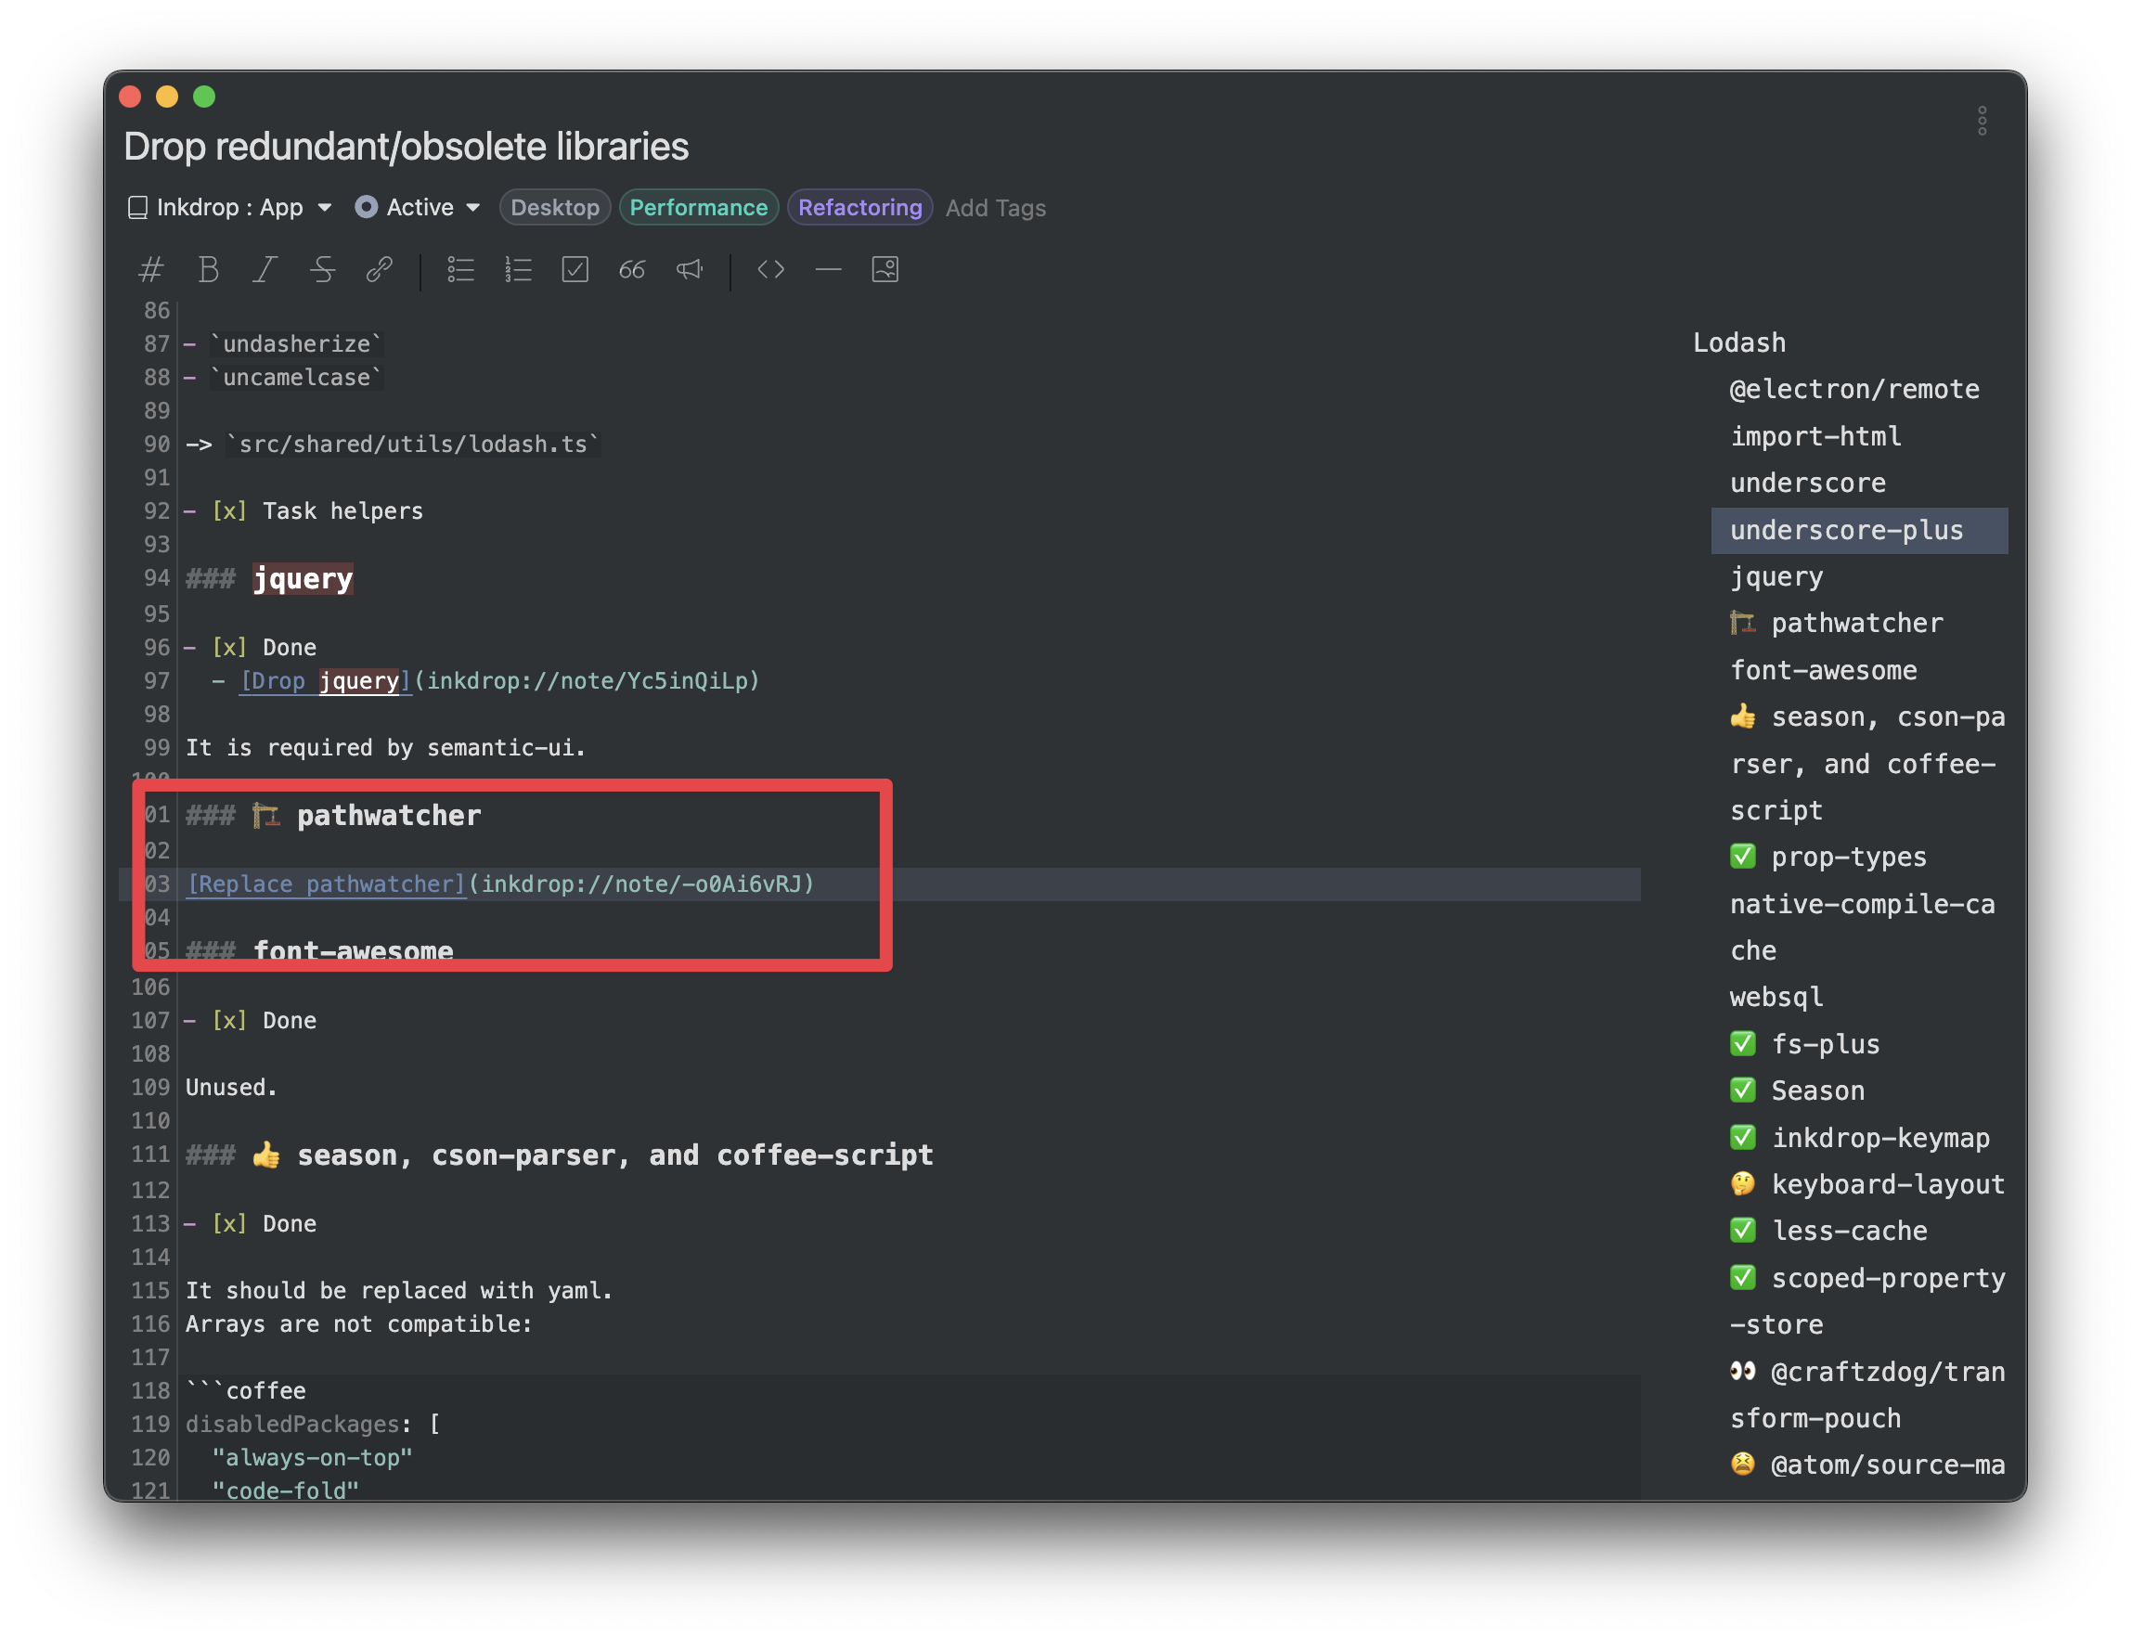Image resolution: width=2131 pixels, height=1639 pixels.
Task: Insert a link using toolbar icon
Action: pyautogui.click(x=379, y=269)
